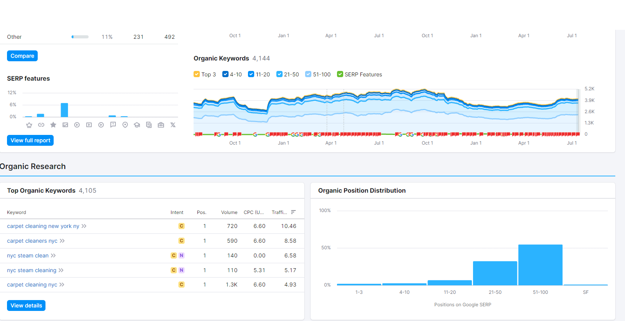This screenshot has height=321, width=625.
Task: Click the 10.46 traffic value
Action: (x=289, y=226)
